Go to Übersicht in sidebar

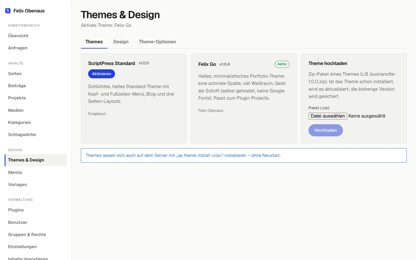click(x=36, y=36)
